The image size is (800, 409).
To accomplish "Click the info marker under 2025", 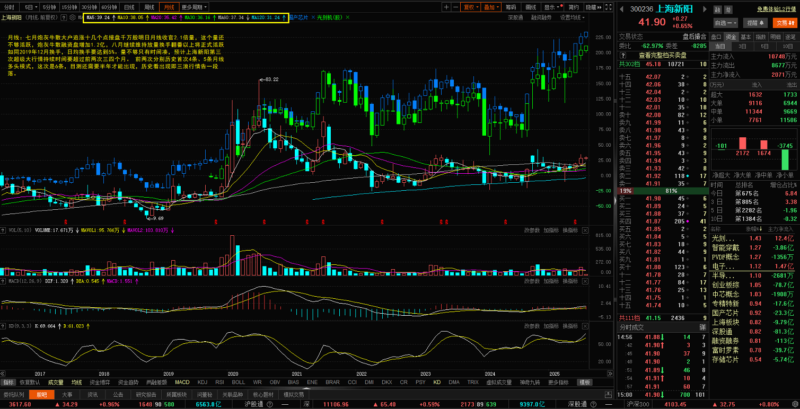I will tap(575, 221).
